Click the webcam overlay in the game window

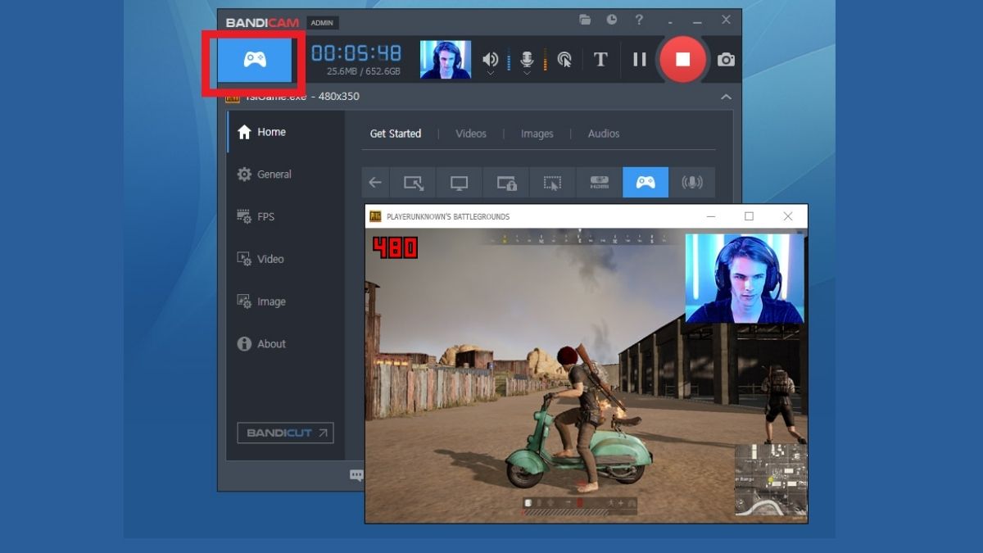745,279
